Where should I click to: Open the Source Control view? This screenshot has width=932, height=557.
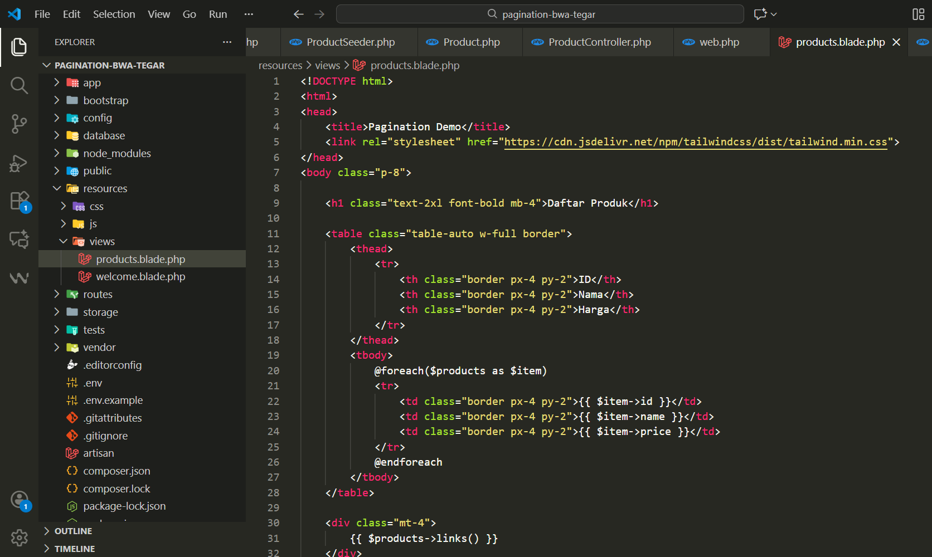tap(19, 124)
